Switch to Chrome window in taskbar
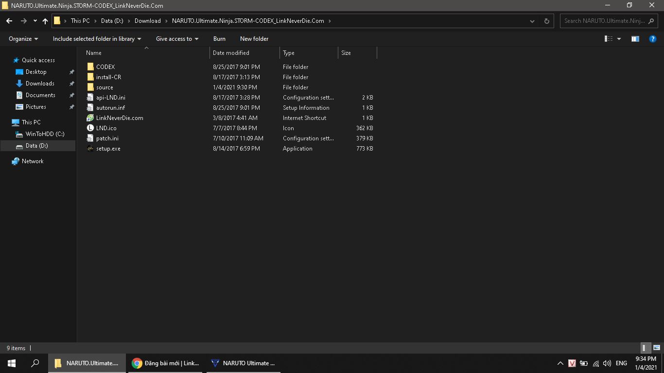 coord(165,363)
